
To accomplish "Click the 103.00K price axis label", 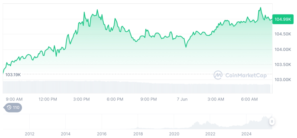I will 282,79.
